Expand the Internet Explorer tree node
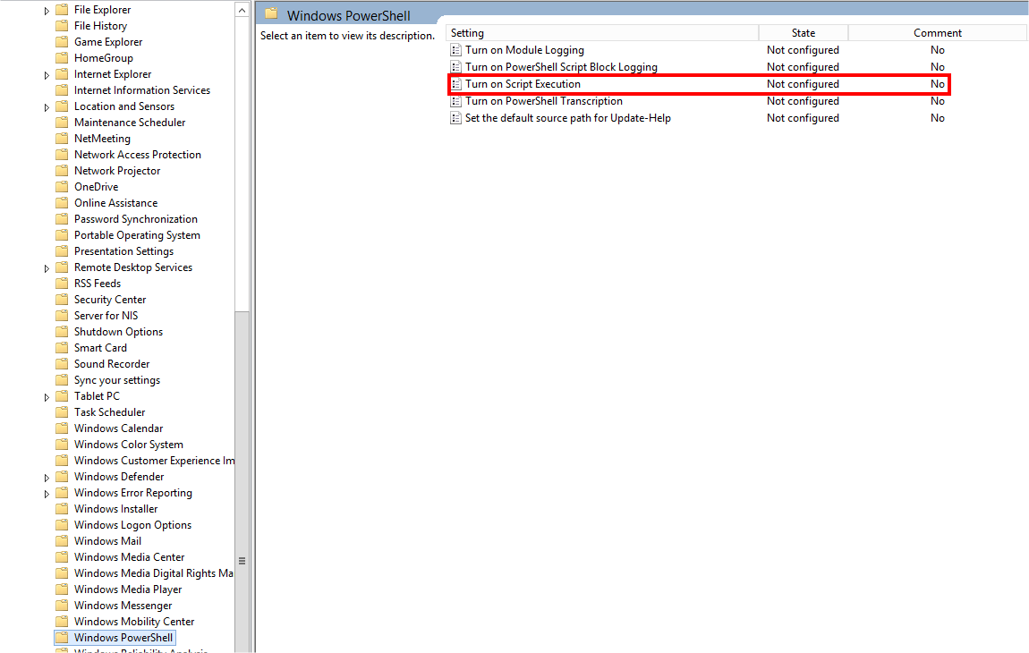This screenshot has height=653, width=1029. pyautogui.click(x=47, y=75)
